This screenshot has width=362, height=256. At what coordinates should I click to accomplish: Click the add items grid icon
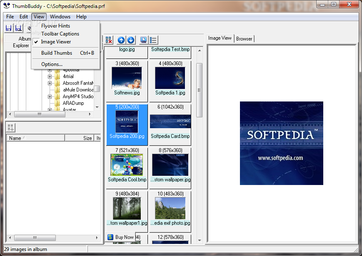10,127
